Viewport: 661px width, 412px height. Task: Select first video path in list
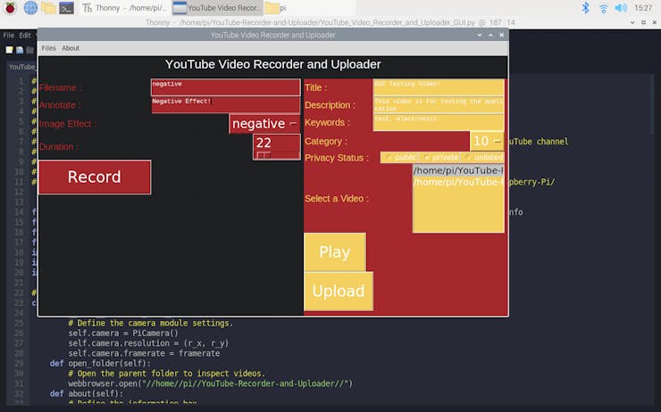[458, 170]
